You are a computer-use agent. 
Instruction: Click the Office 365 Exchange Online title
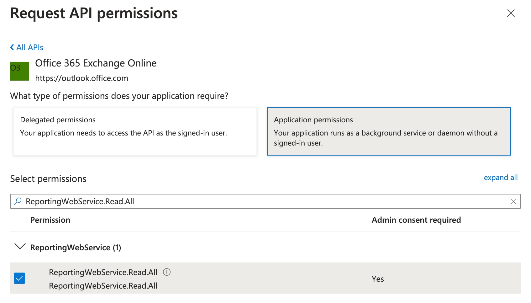point(96,63)
